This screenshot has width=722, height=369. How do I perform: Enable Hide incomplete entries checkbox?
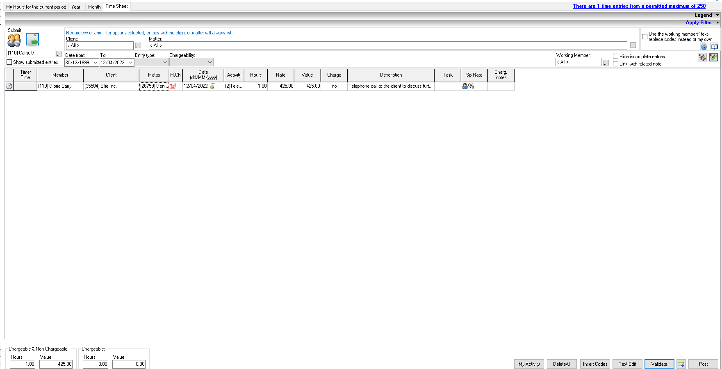click(615, 57)
